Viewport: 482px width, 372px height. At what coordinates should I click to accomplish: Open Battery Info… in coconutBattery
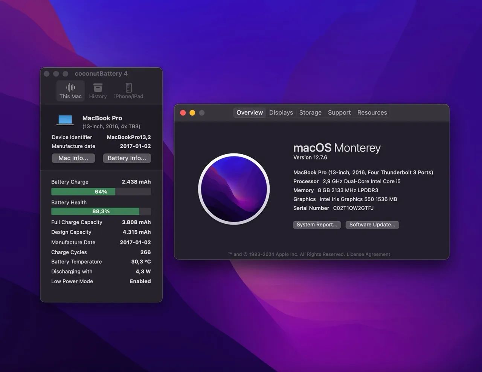point(127,158)
